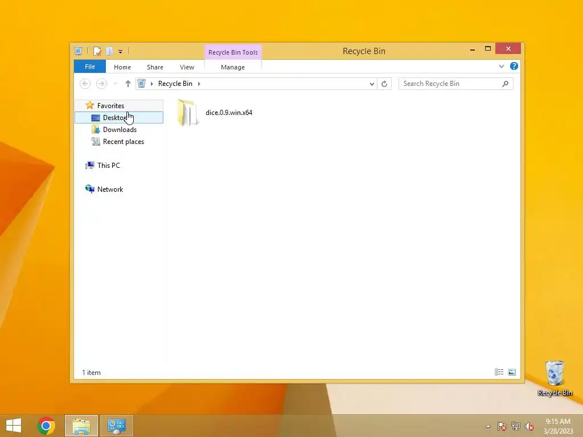The width and height of the screenshot is (583, 437).
Task: Click the Back navigation arrow
Action: tap(85, 84)
